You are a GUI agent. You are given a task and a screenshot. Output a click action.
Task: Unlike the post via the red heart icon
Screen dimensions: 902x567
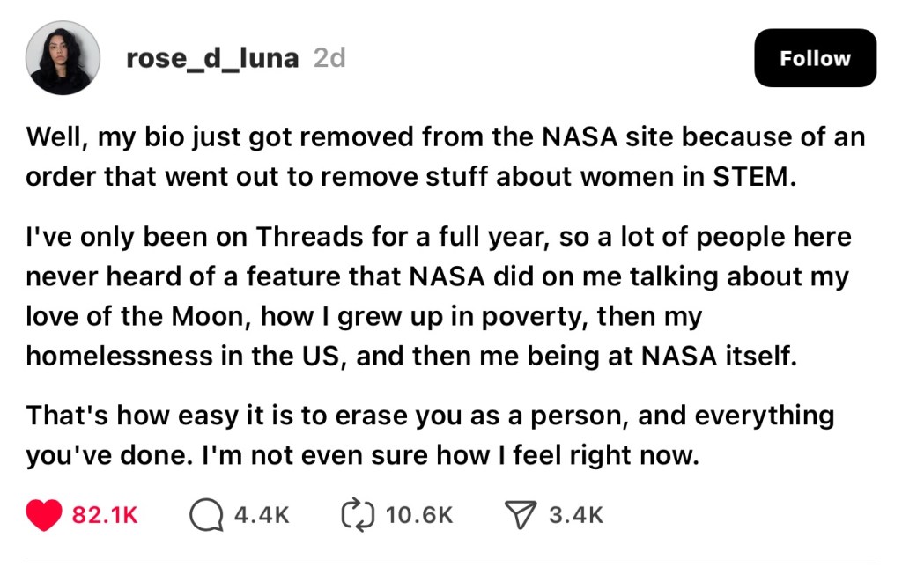click(x=43, y=515)
